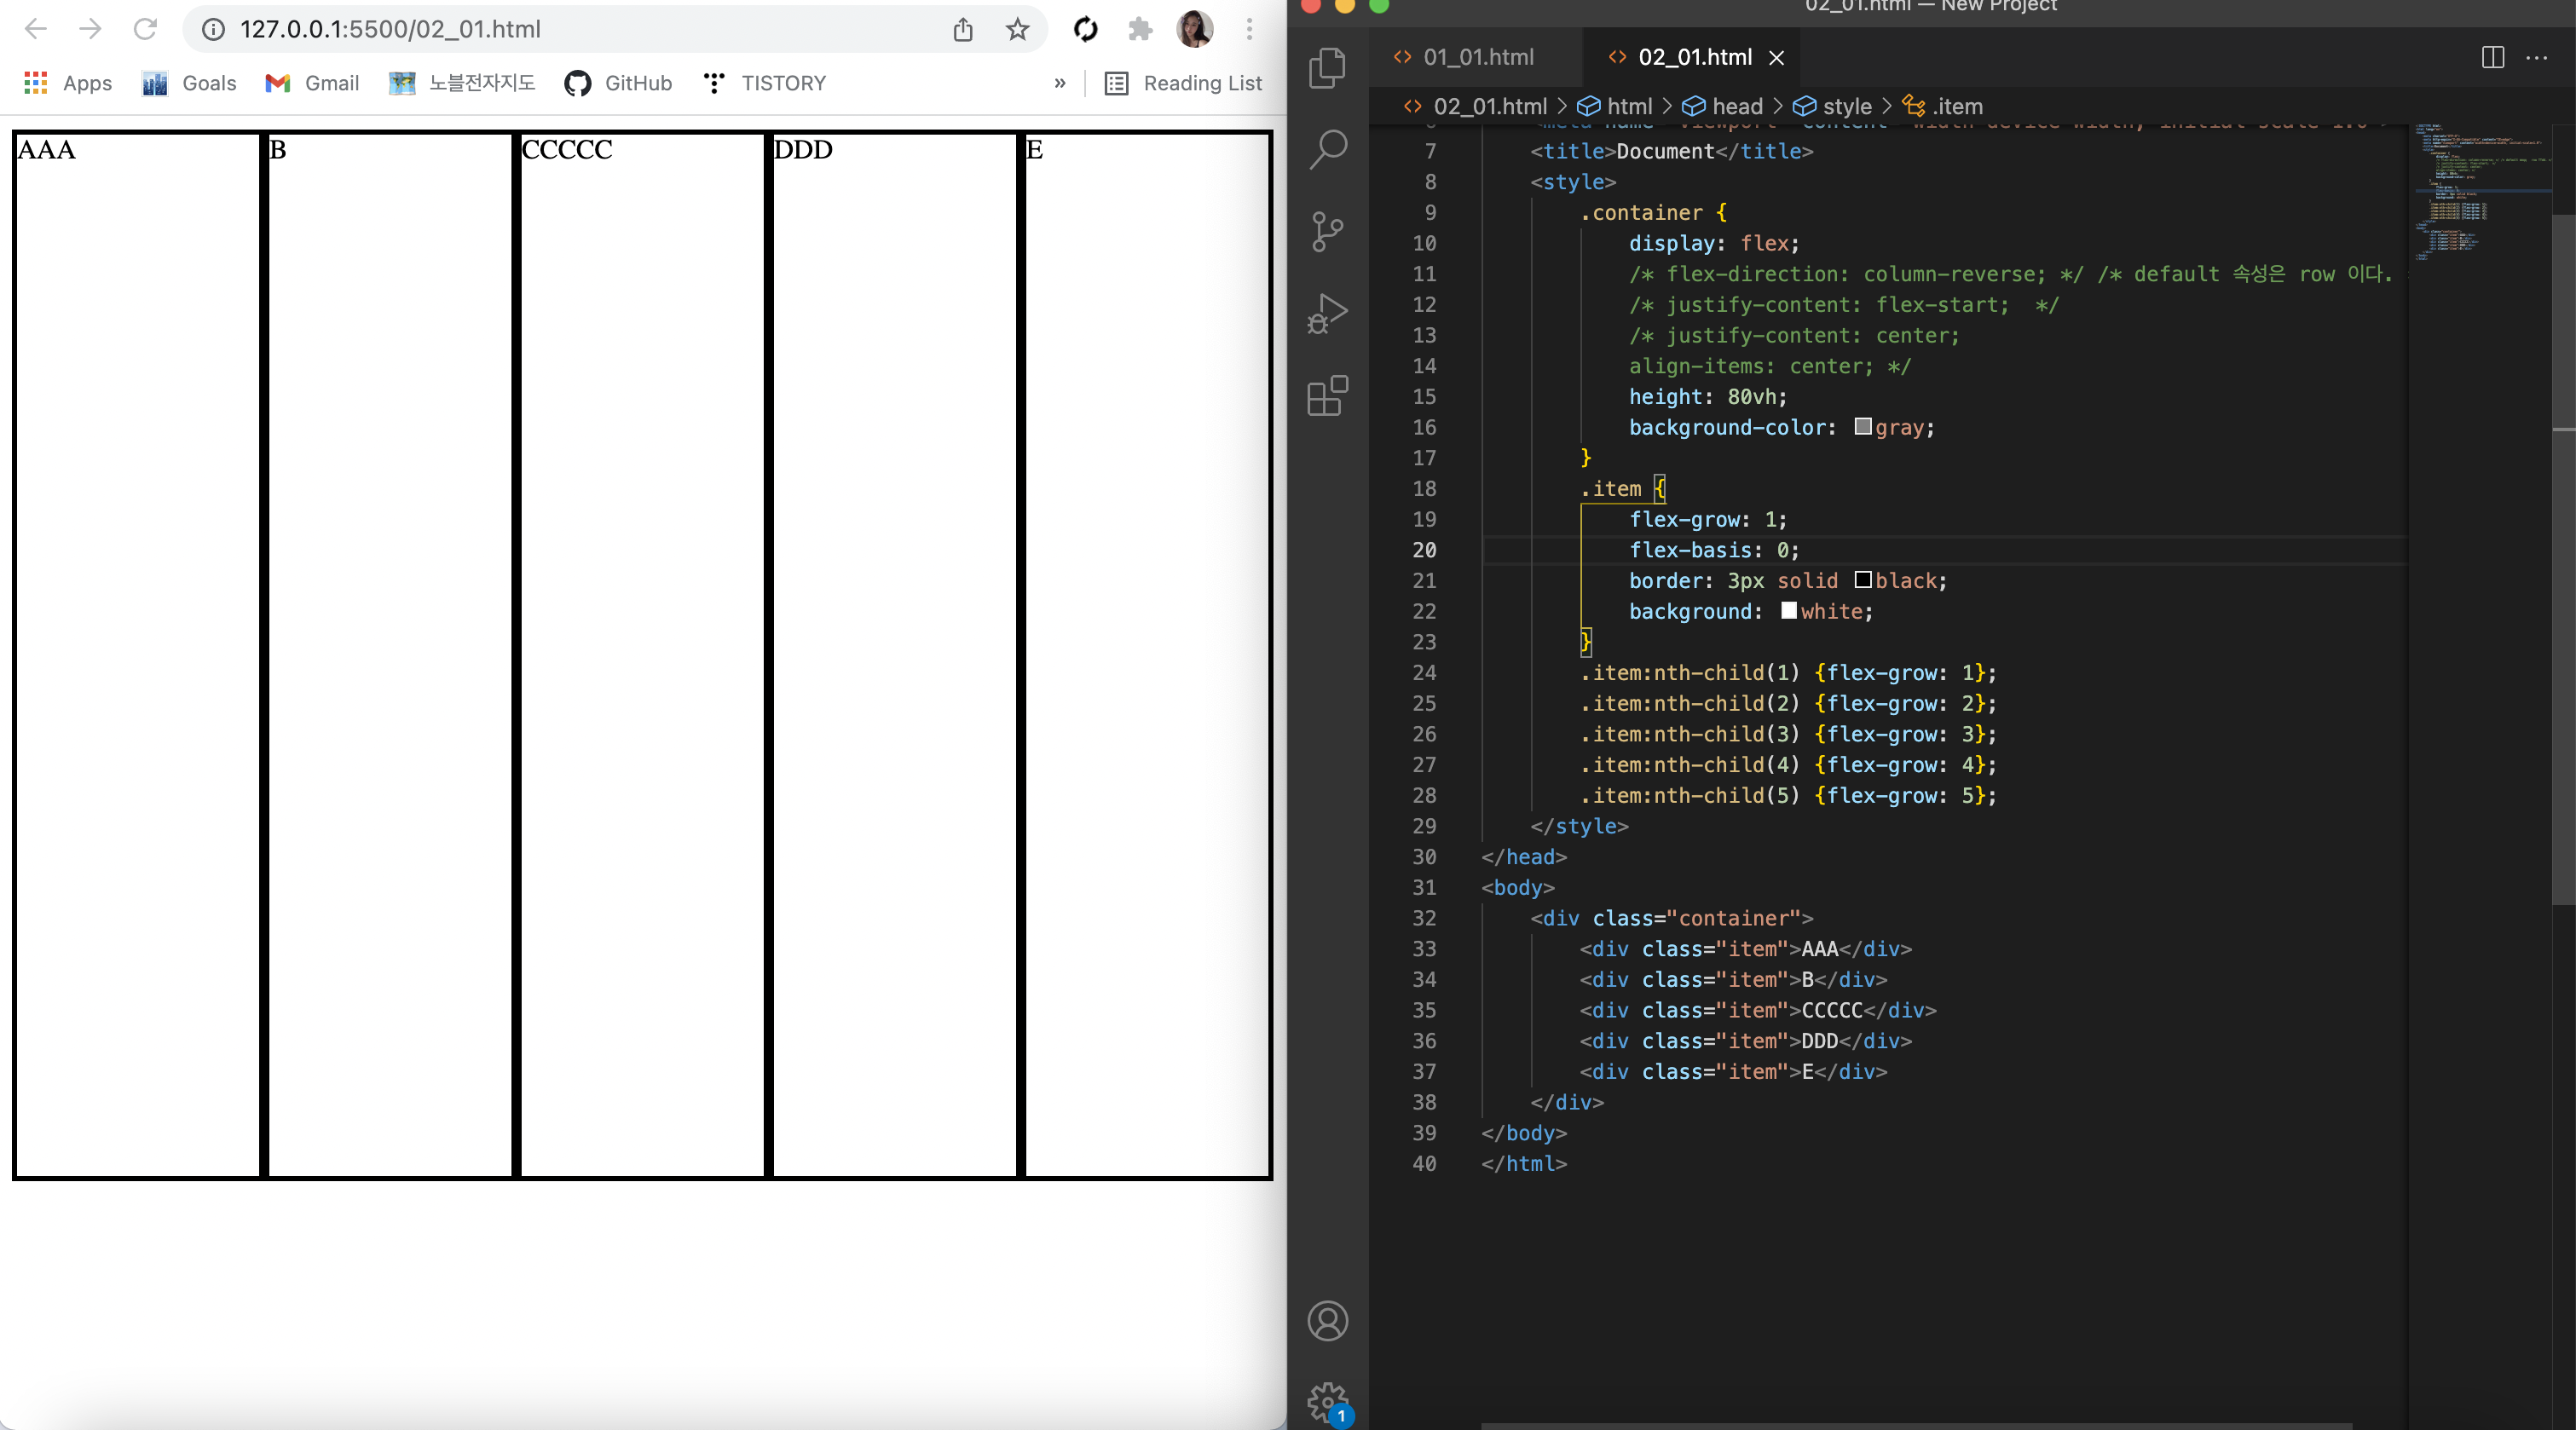Click the browser address bar URL

pyautogui.click(x=390, y=29)
